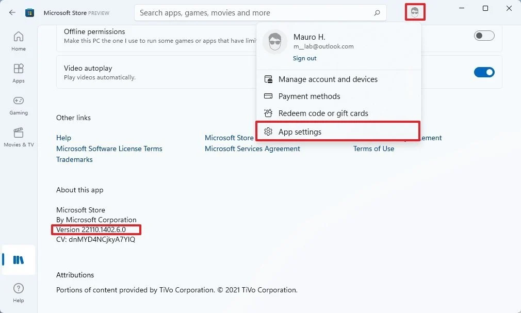Open the Trademarks link
This screenshot has width=521, height=313.
[74, 159]
